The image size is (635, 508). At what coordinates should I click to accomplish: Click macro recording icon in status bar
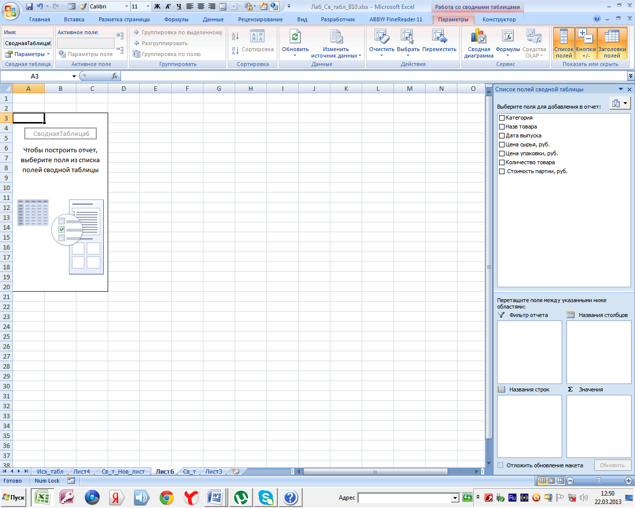click(71, 481)
